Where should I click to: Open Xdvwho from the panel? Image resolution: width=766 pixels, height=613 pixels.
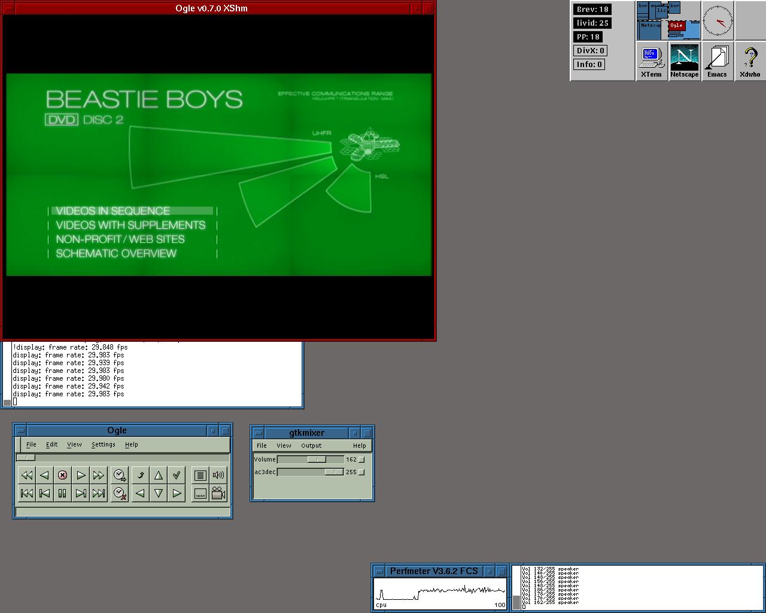click(750, 62)
